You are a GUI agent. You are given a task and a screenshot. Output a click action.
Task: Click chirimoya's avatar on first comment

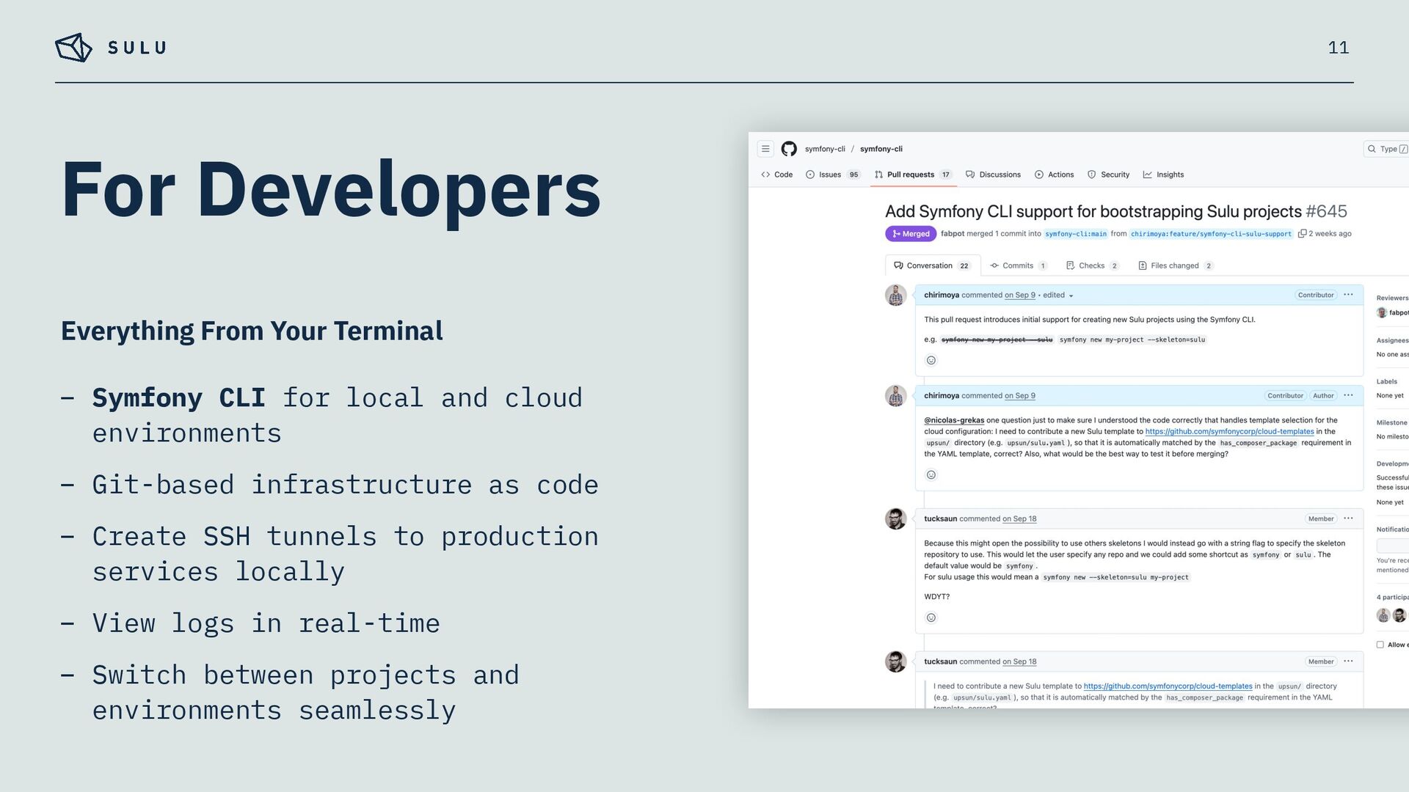pyautogui.click(x=895, y=295)
